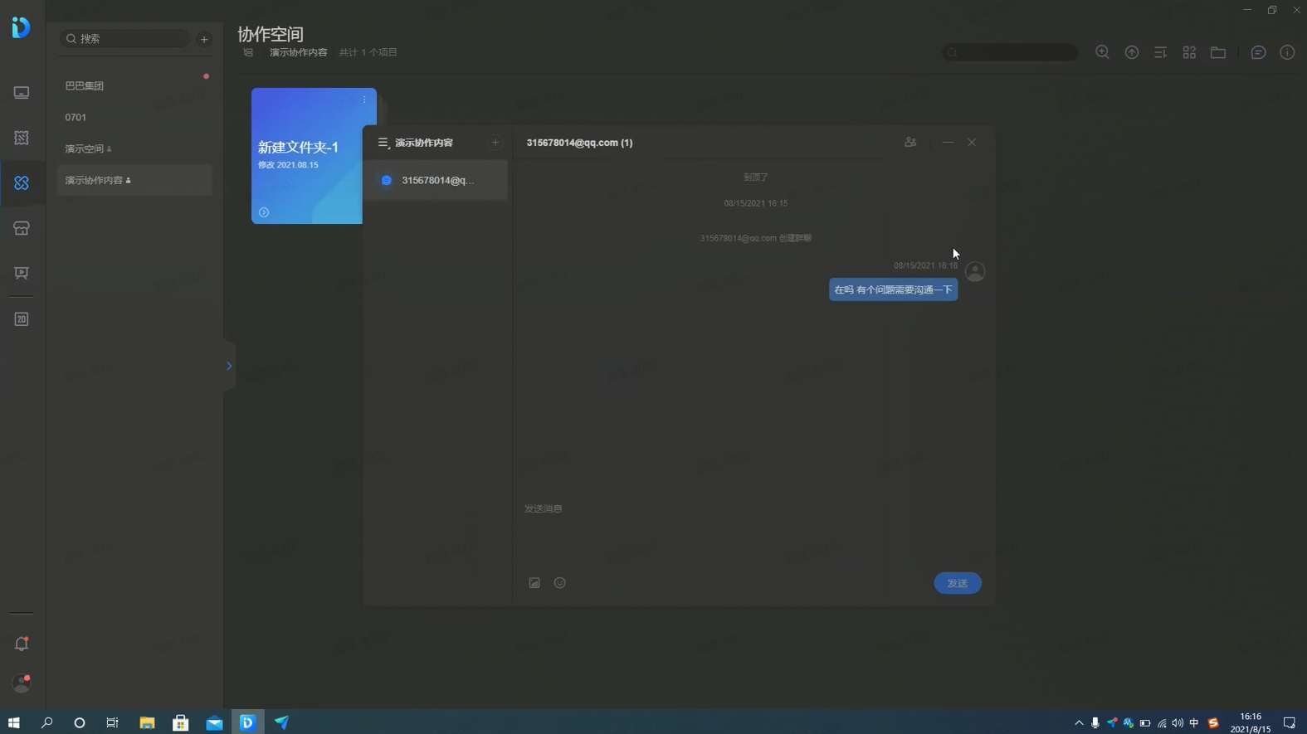Open notifications bell in sidebar

coord(22,644)
